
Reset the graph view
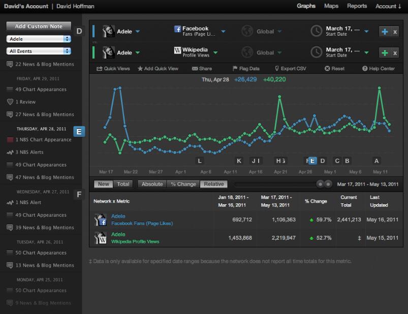coord(335,69)
